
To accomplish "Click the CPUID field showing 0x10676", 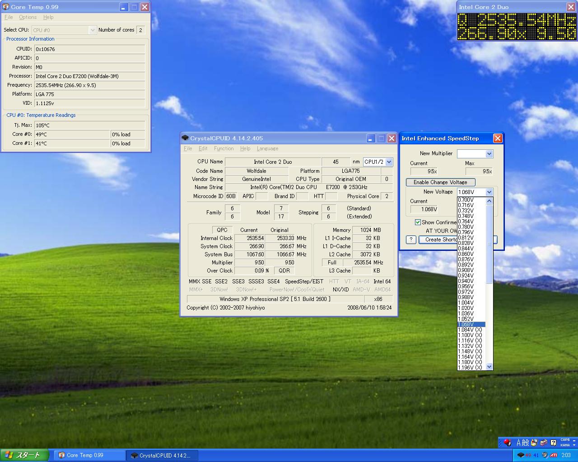I will tap(89, 49).
